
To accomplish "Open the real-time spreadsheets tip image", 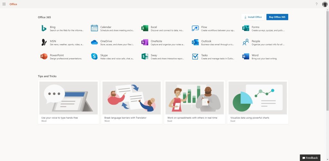I will tap(194, 98).
